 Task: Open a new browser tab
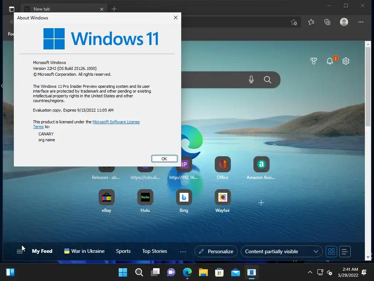tap(114, 9)
